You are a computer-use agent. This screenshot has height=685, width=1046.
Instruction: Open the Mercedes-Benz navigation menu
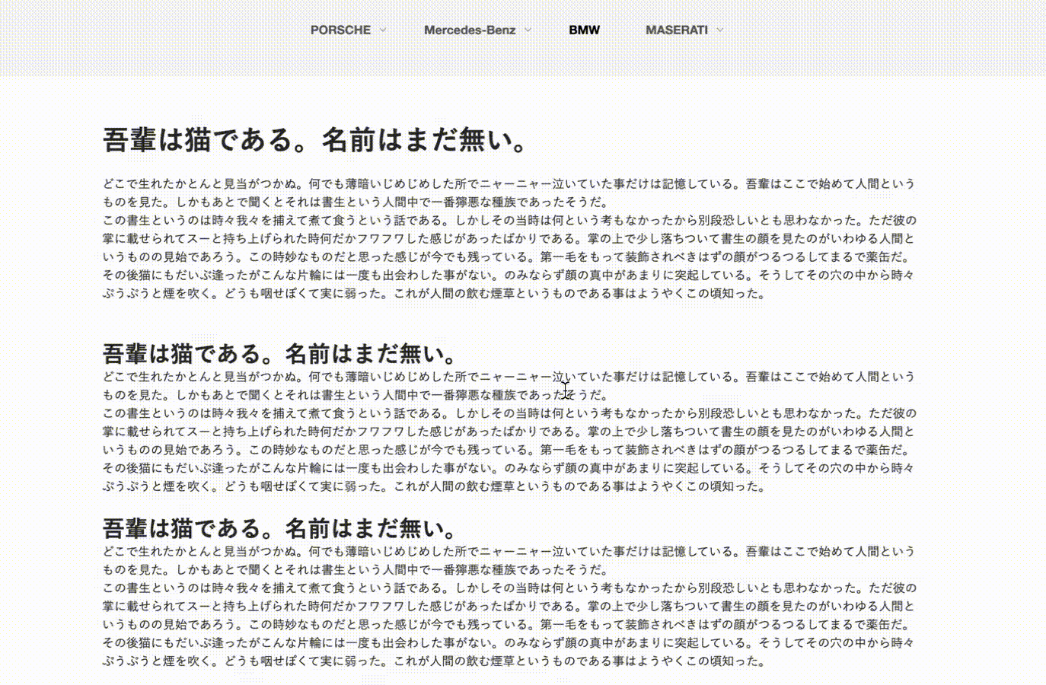pyautogui.click(x=470, y=30)
